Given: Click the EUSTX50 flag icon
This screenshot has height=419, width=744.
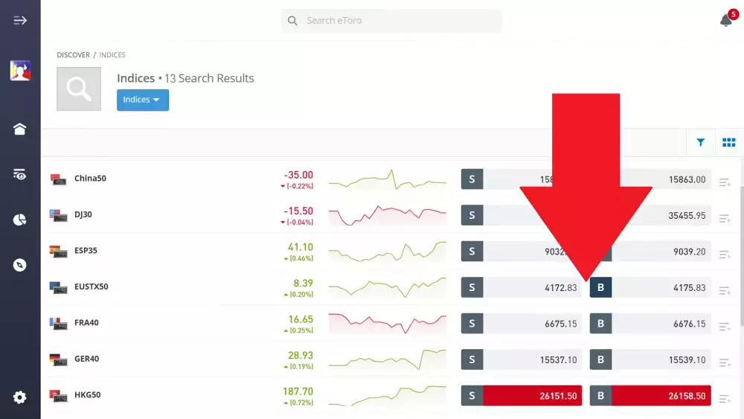Looking at the screenshot, I should point(58,287).
